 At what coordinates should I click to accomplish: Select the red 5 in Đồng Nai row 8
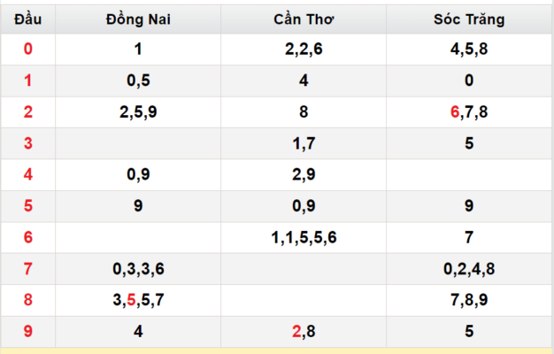131,300
